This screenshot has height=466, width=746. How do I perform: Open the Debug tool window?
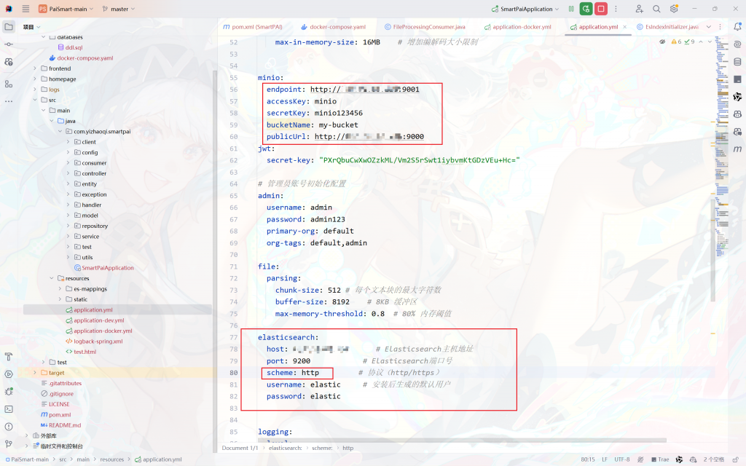[x=9, y=392]
